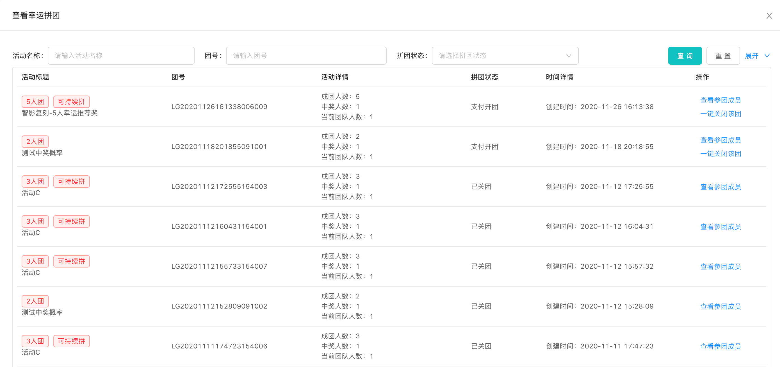
Task: Click 可持续拼 tag beside 5人团
Action: (x=72, y=102)
